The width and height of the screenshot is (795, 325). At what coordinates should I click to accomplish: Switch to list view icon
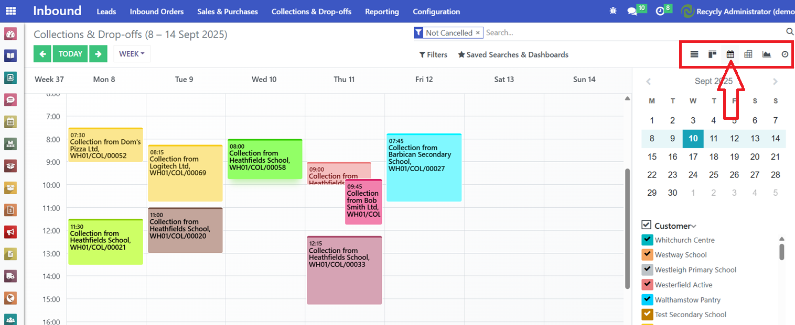pyautogui.click(x=694, y=54)
